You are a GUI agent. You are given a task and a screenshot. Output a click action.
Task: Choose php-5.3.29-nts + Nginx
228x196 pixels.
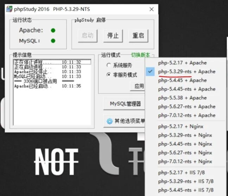tap(185, 135)
